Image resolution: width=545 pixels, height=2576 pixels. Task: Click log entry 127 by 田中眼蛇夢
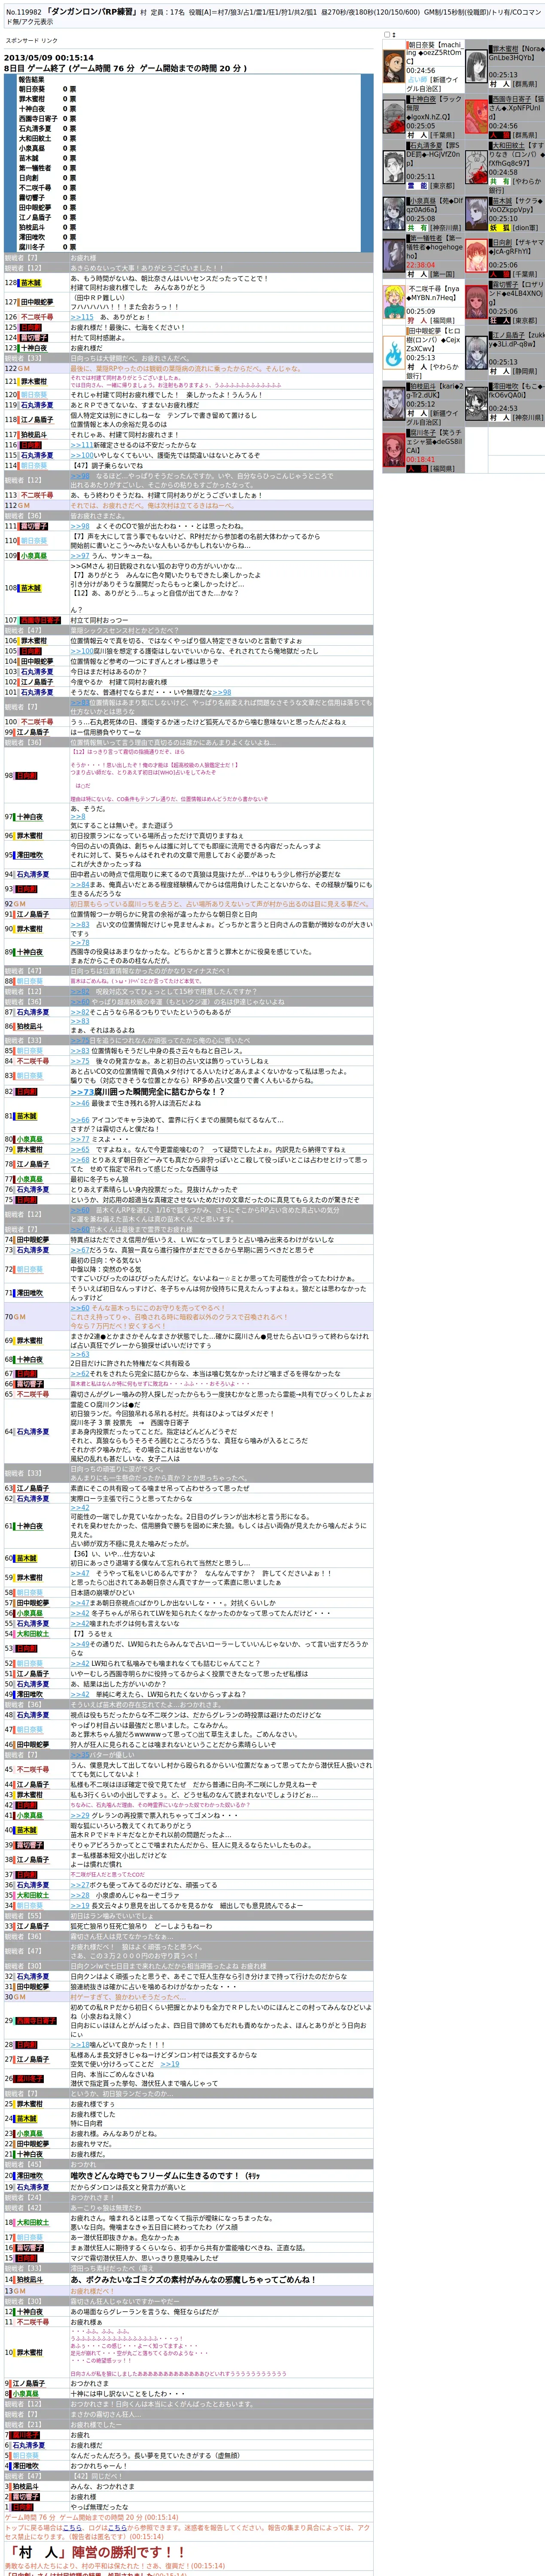pyautogui.click(x=188, y=302)
